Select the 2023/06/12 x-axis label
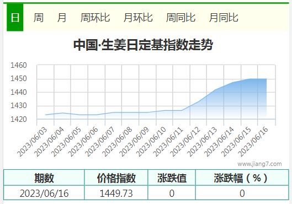 (185, 142)
